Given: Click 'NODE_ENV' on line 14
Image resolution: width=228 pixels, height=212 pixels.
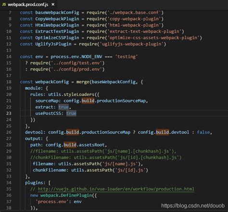Looking at the screenshot, I should (92, 57).
